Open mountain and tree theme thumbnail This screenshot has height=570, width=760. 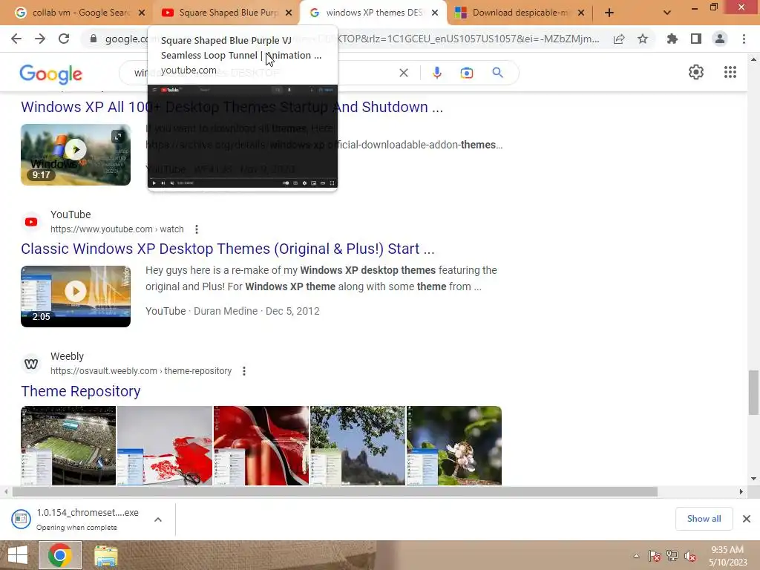[x=358, y=445]
